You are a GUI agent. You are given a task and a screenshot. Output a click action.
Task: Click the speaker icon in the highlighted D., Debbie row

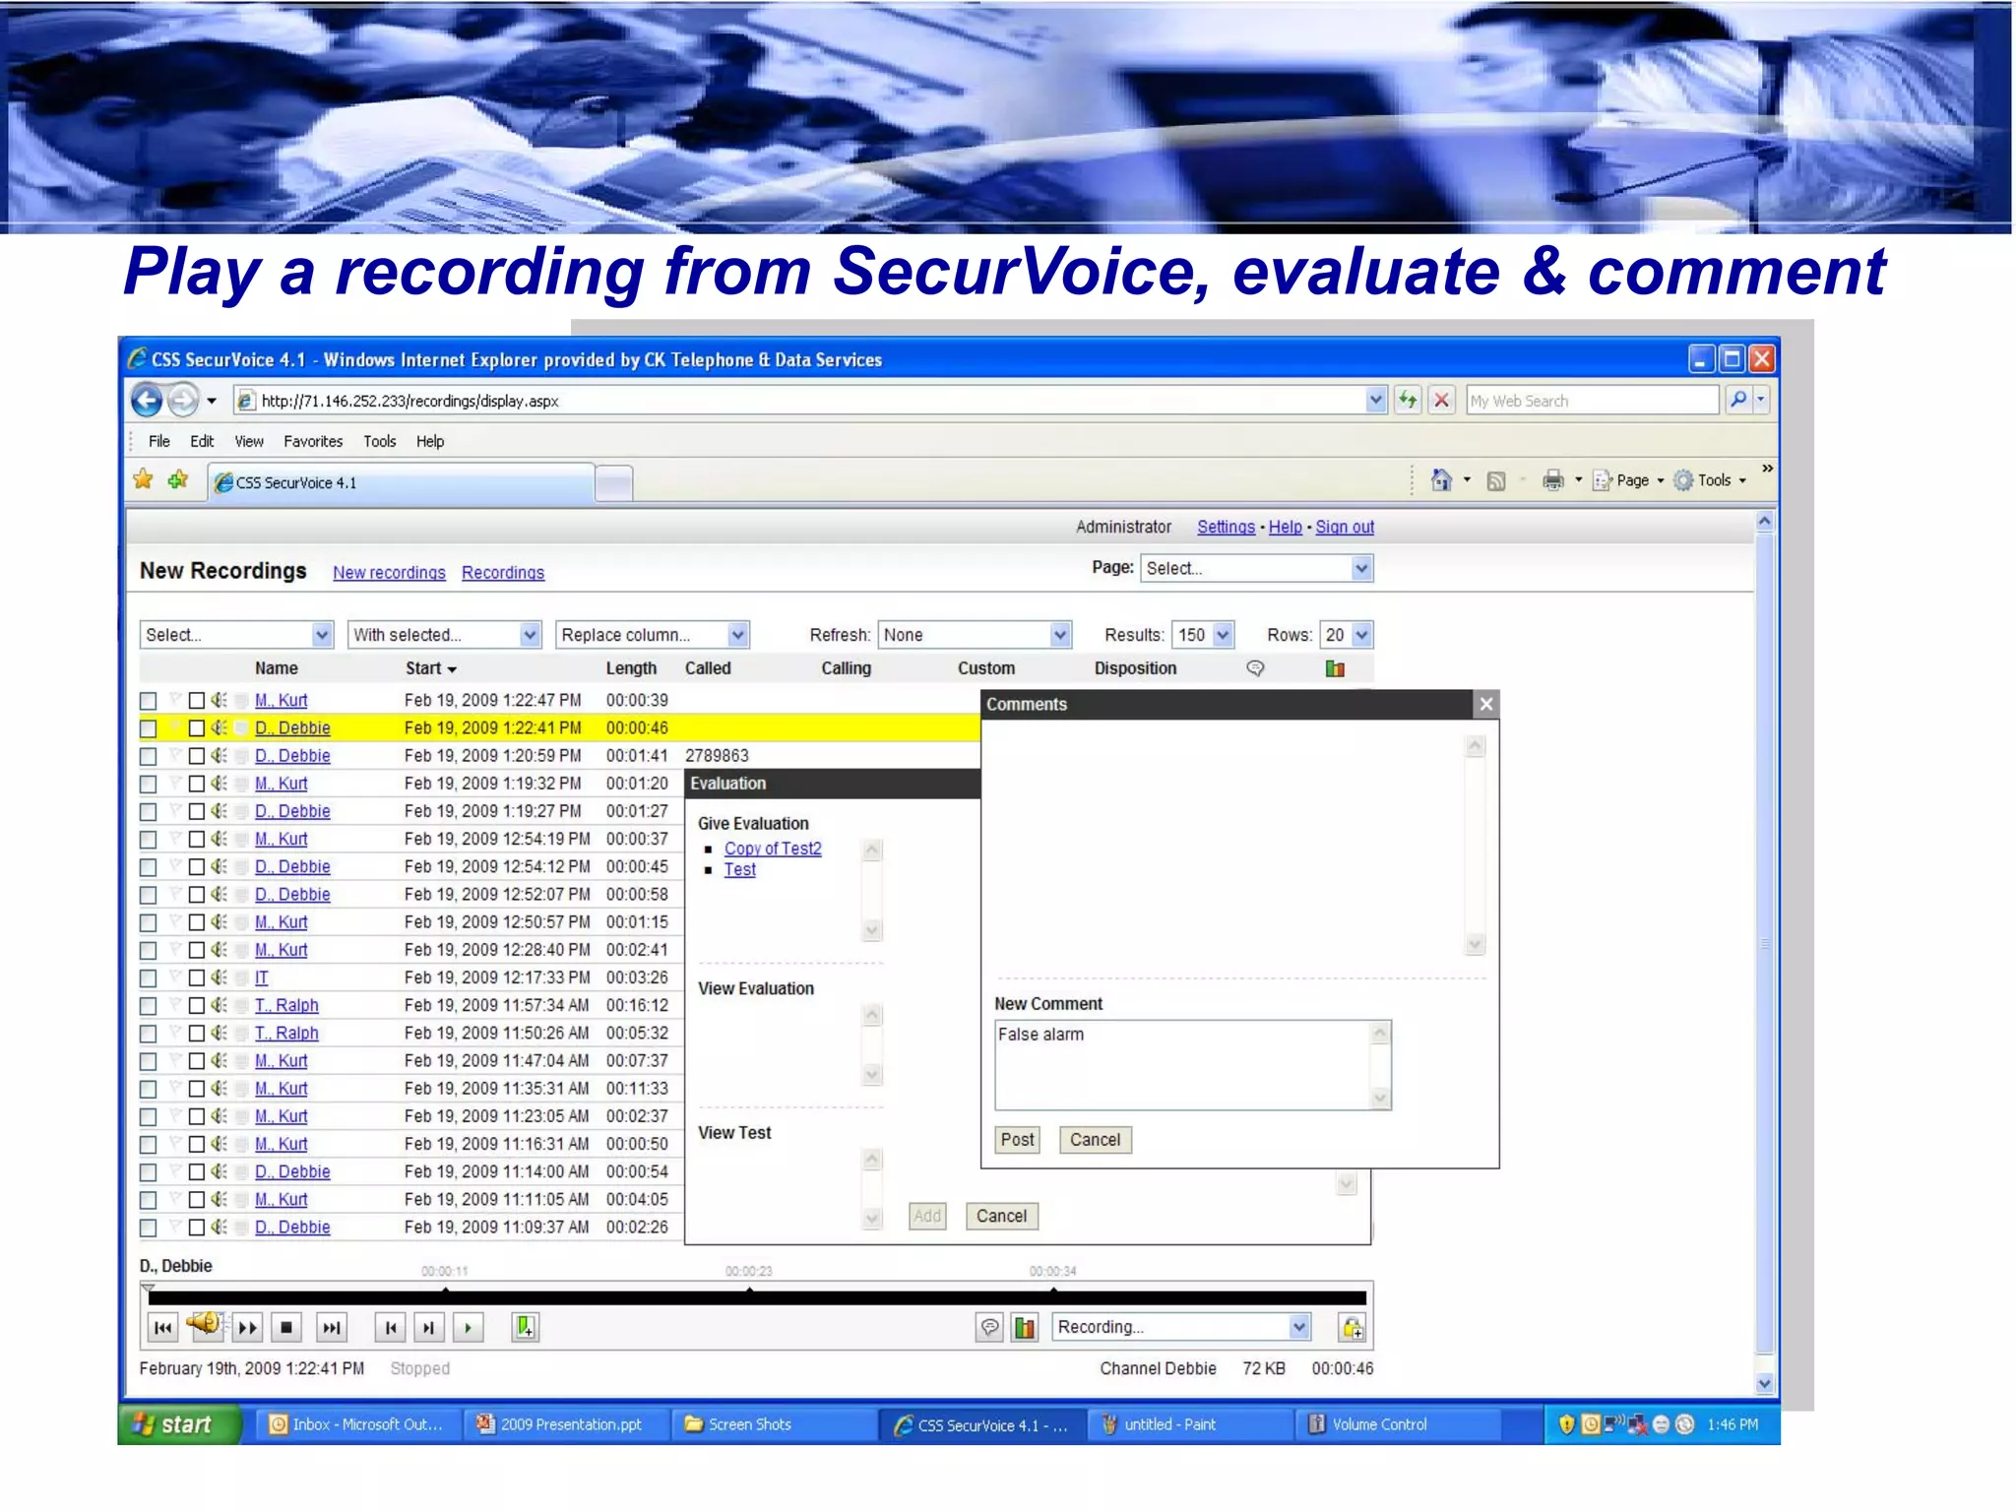tap(219, 727)
